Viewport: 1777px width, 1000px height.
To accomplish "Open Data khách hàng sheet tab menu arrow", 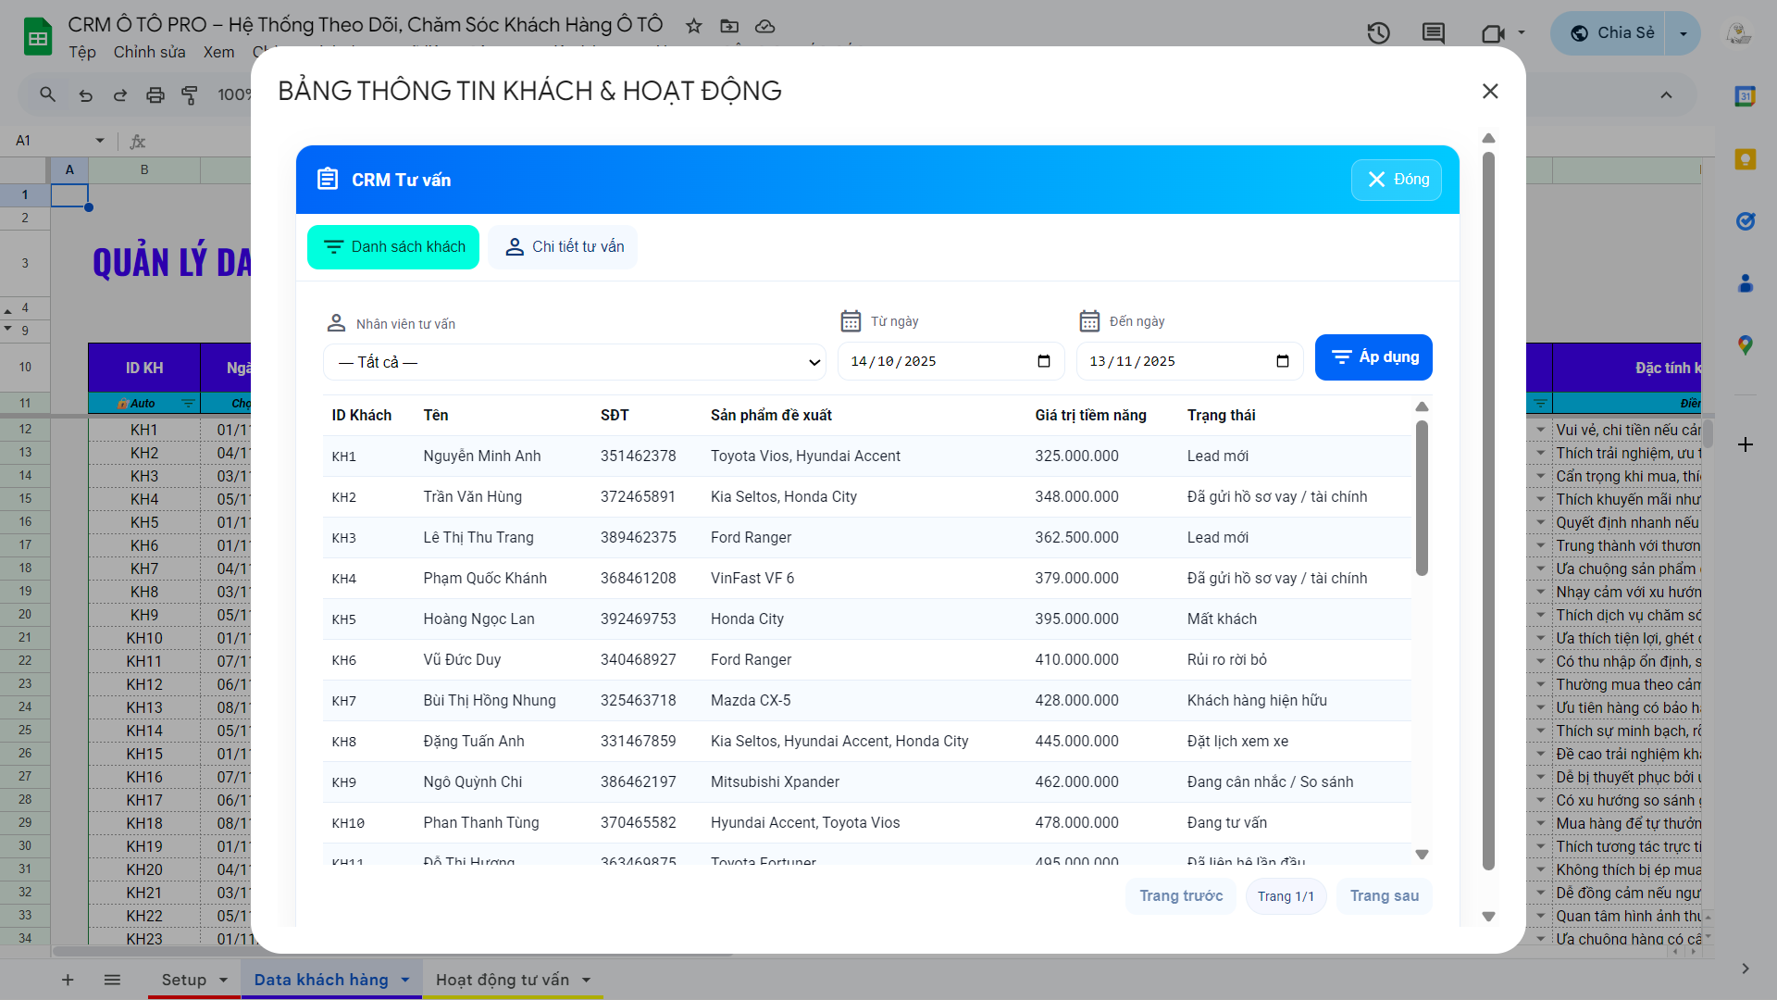I will tap(405, 980).
